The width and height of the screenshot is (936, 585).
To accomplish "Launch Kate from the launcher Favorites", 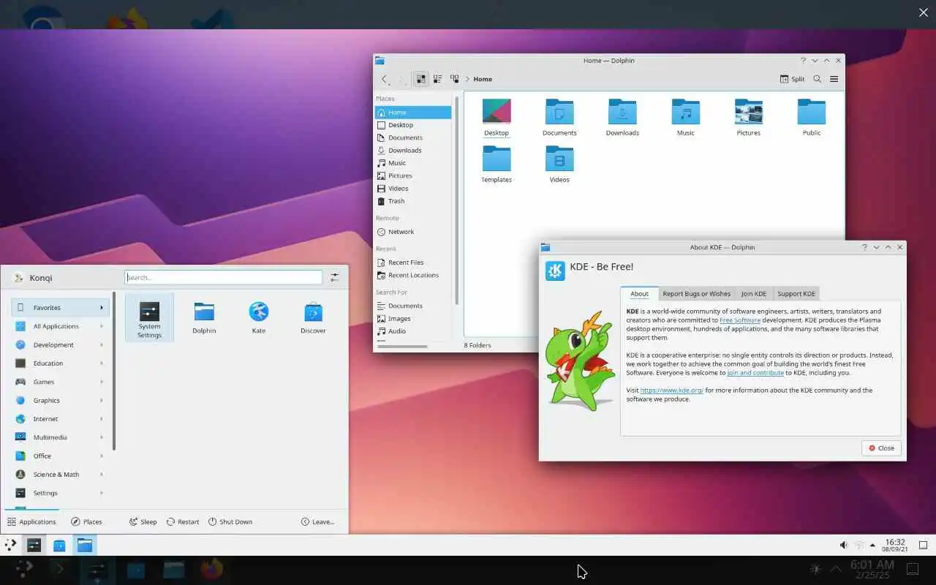I will coord(259,318).
